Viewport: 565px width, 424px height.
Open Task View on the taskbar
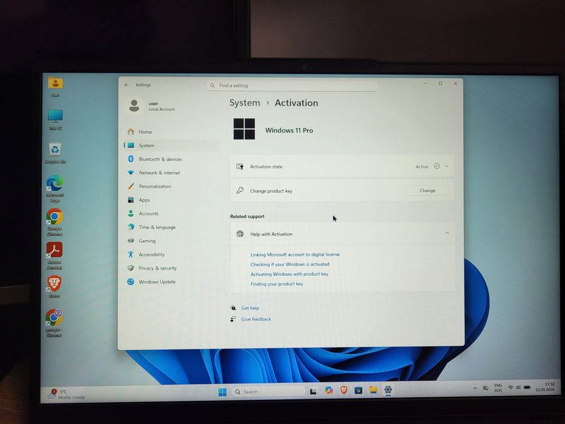[x=313, y=391]
